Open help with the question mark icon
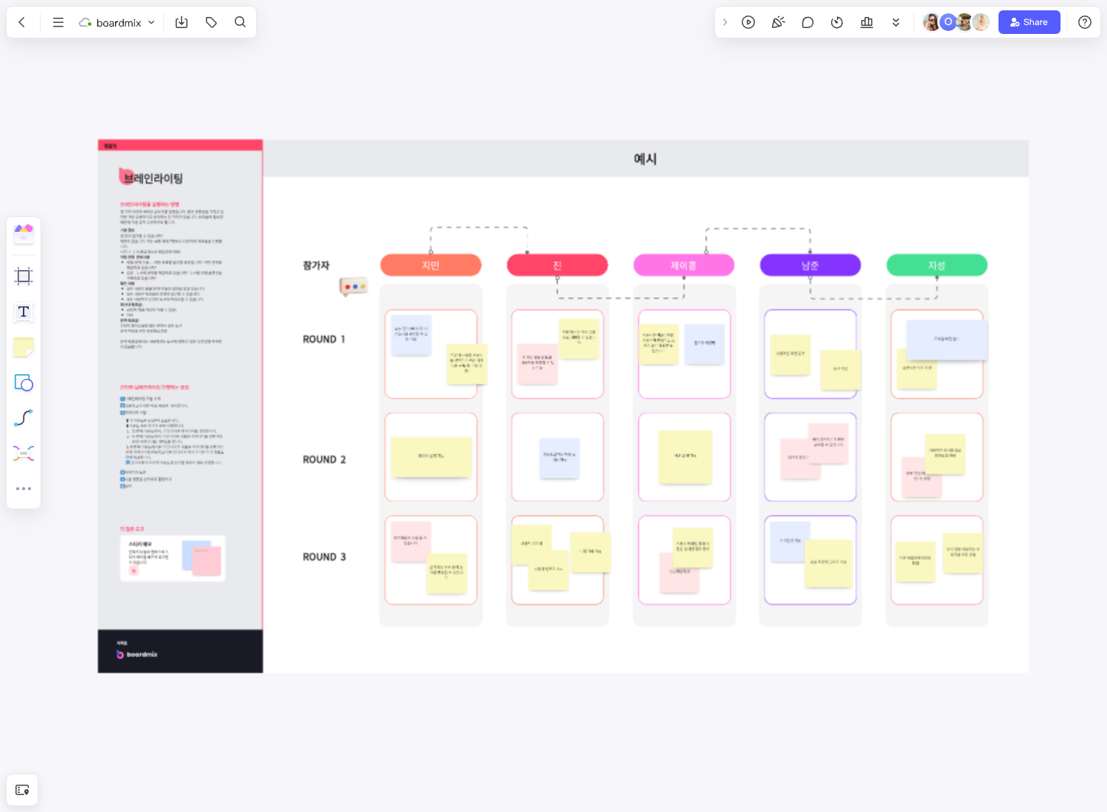Screen dimensions: 1107x812 click(1084, 22)
